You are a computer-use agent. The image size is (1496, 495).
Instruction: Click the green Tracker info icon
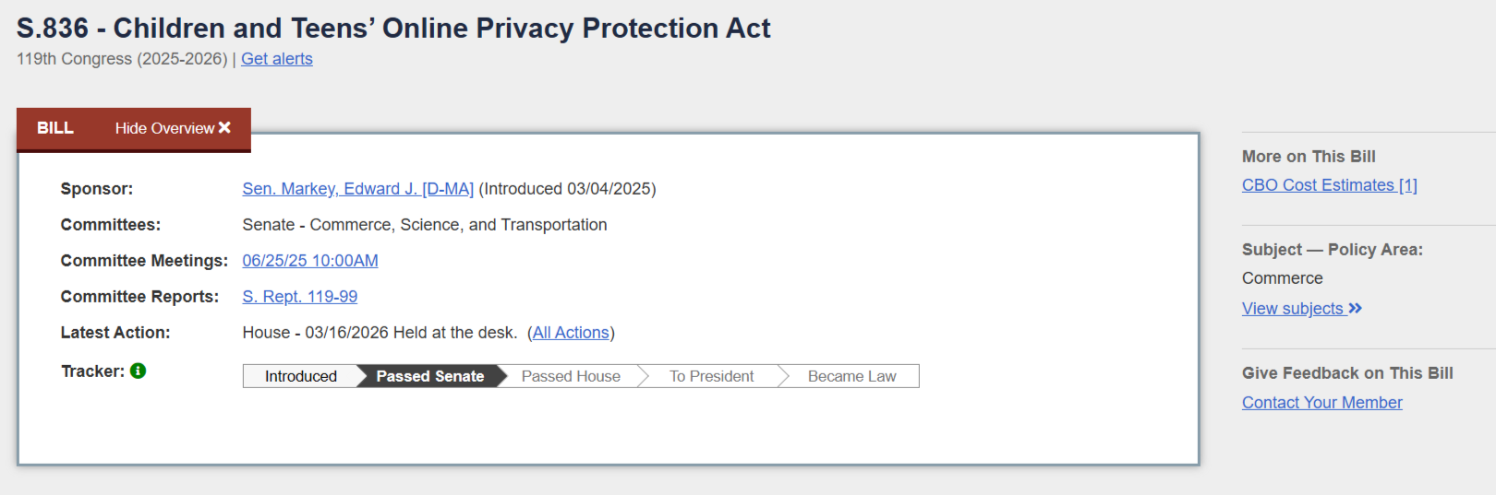[139, 371]
